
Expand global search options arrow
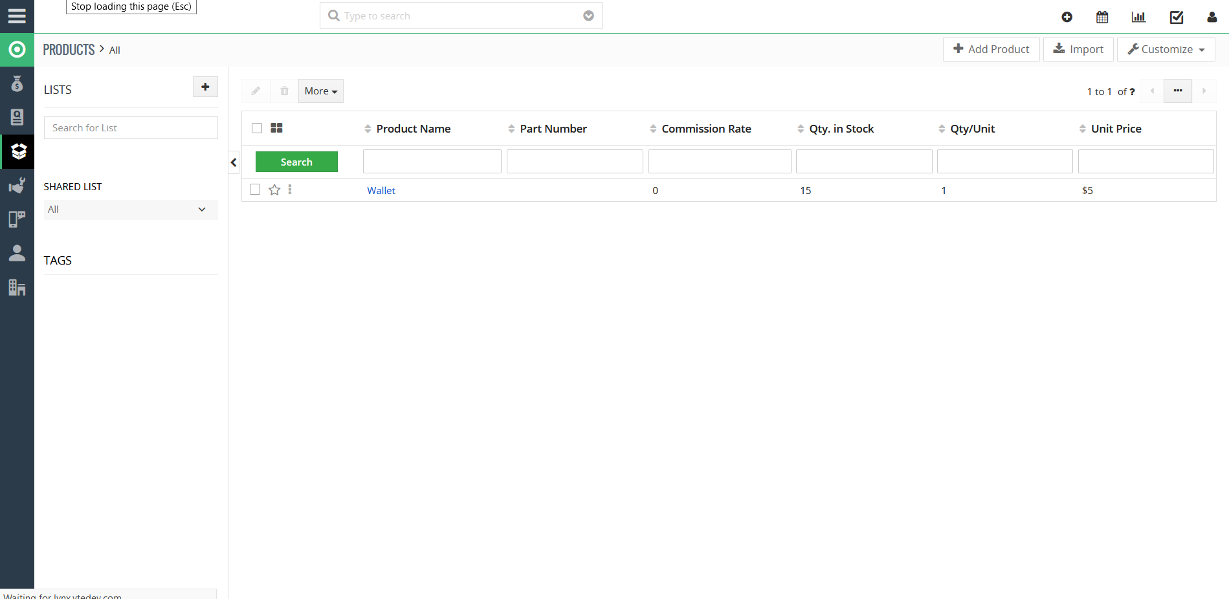click(x=588, y=16)
